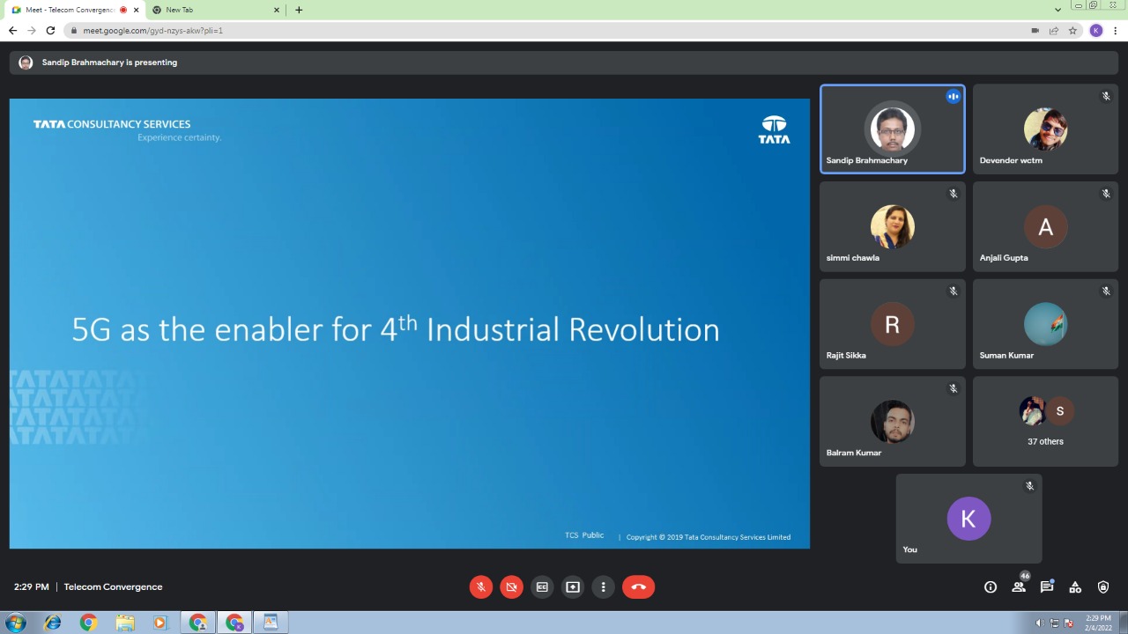
Task: Open Chrome's customize and control menu
Action: click(1116, 30)
